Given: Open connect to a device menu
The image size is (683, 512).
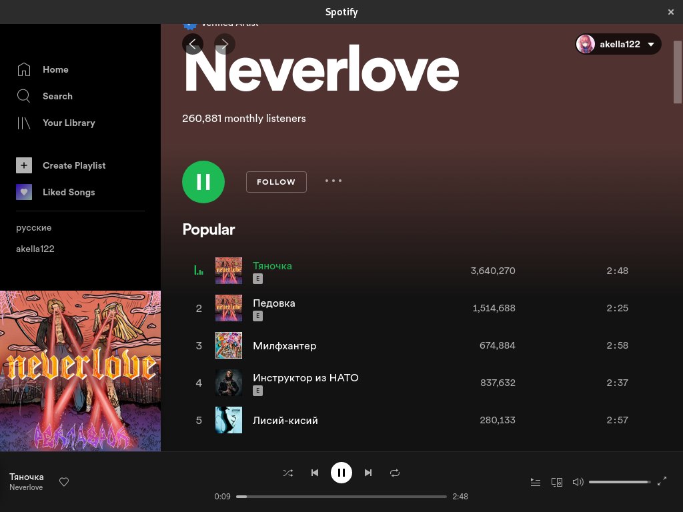Looking at the screenshot, I should pyautogui.click(x=557, y=482).
